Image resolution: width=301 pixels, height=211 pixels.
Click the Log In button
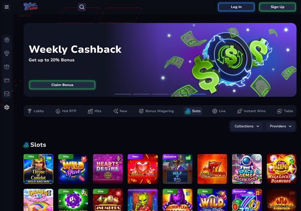point(236,7)
